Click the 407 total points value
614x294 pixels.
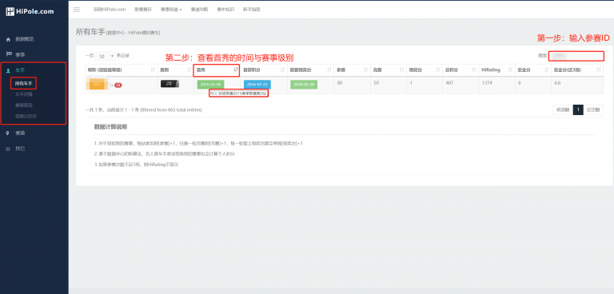tap(449, 82)
